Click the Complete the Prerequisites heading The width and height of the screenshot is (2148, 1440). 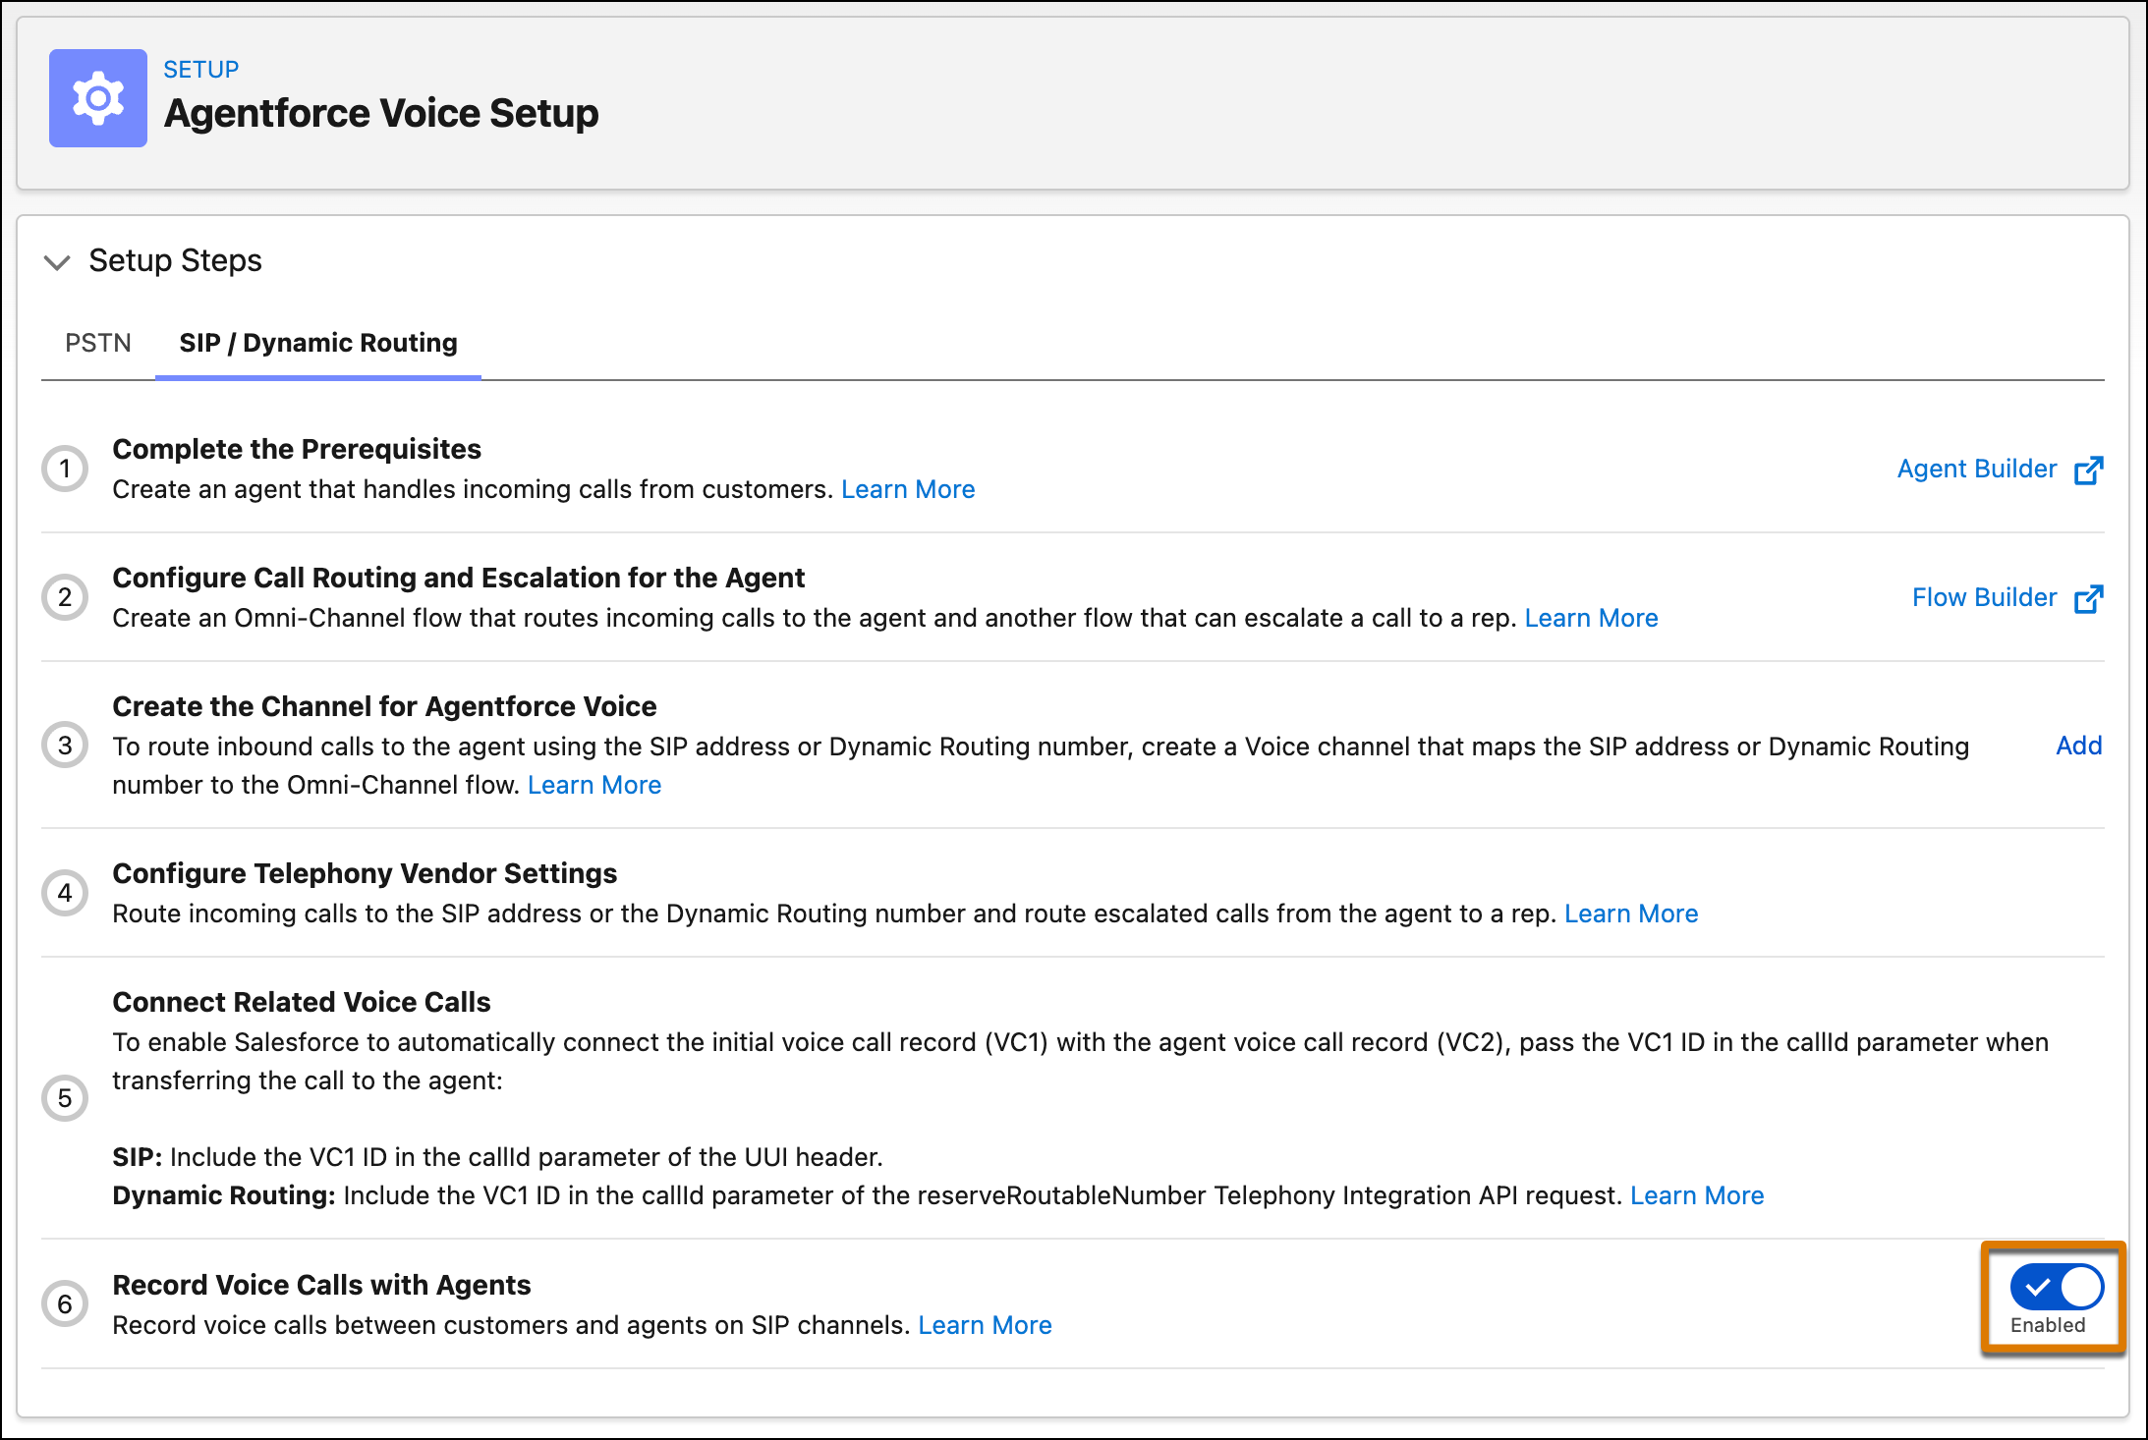click(x=297, y=449)
